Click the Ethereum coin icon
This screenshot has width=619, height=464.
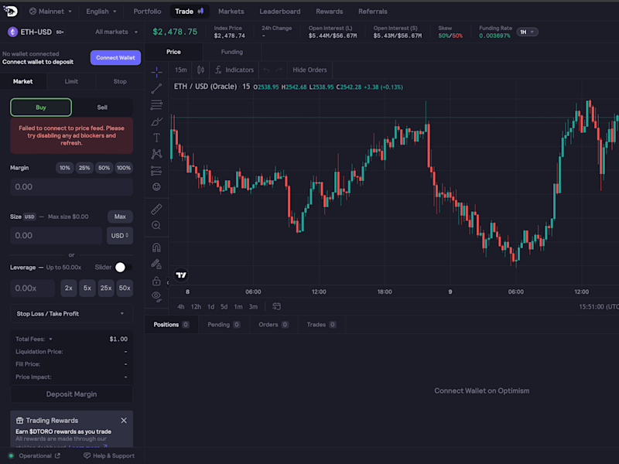pos(12,32)
